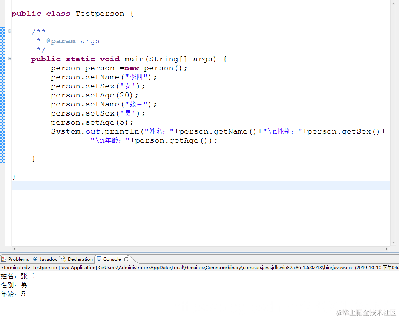Click the Problems tab icon
The width and height of the screenshot is (399, 319).
click(x=4, y=259)
